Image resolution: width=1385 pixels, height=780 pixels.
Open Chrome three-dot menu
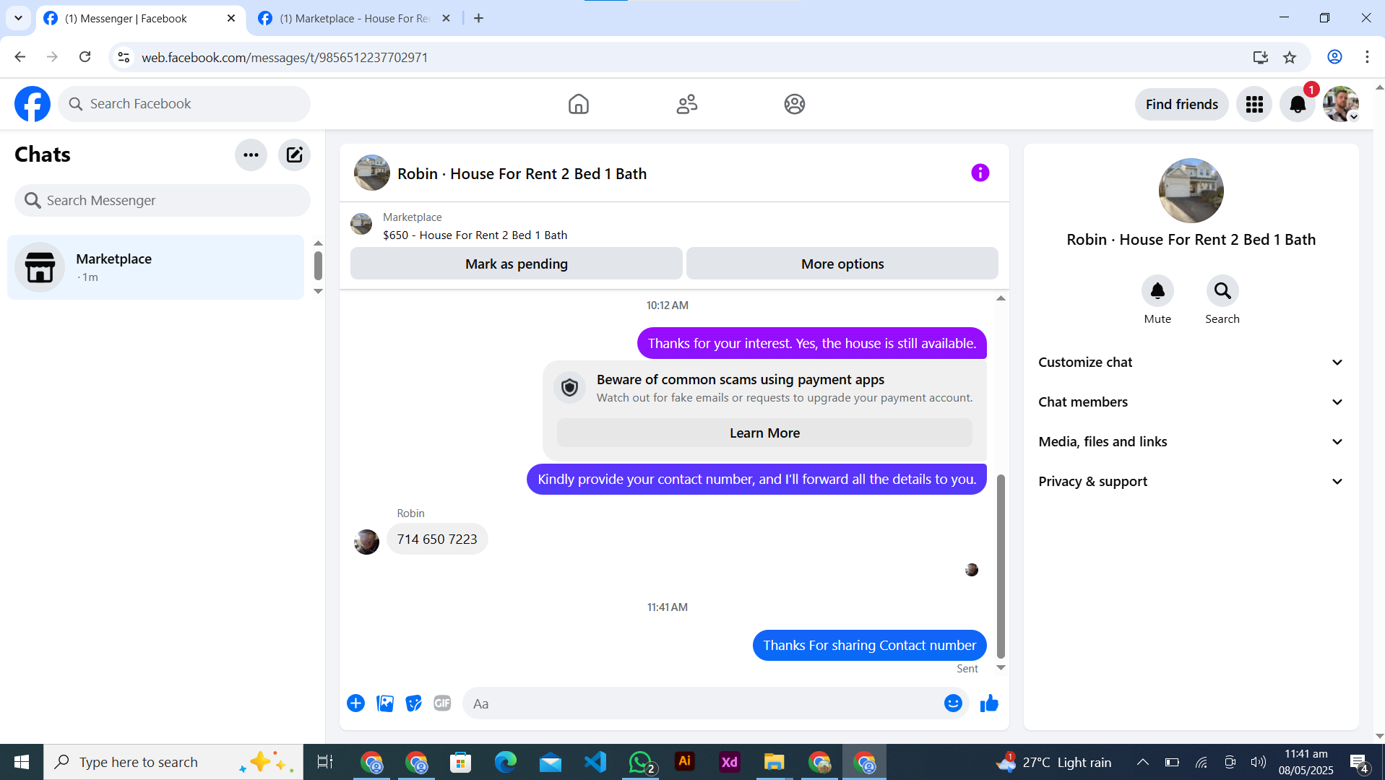pos(1367,57)
